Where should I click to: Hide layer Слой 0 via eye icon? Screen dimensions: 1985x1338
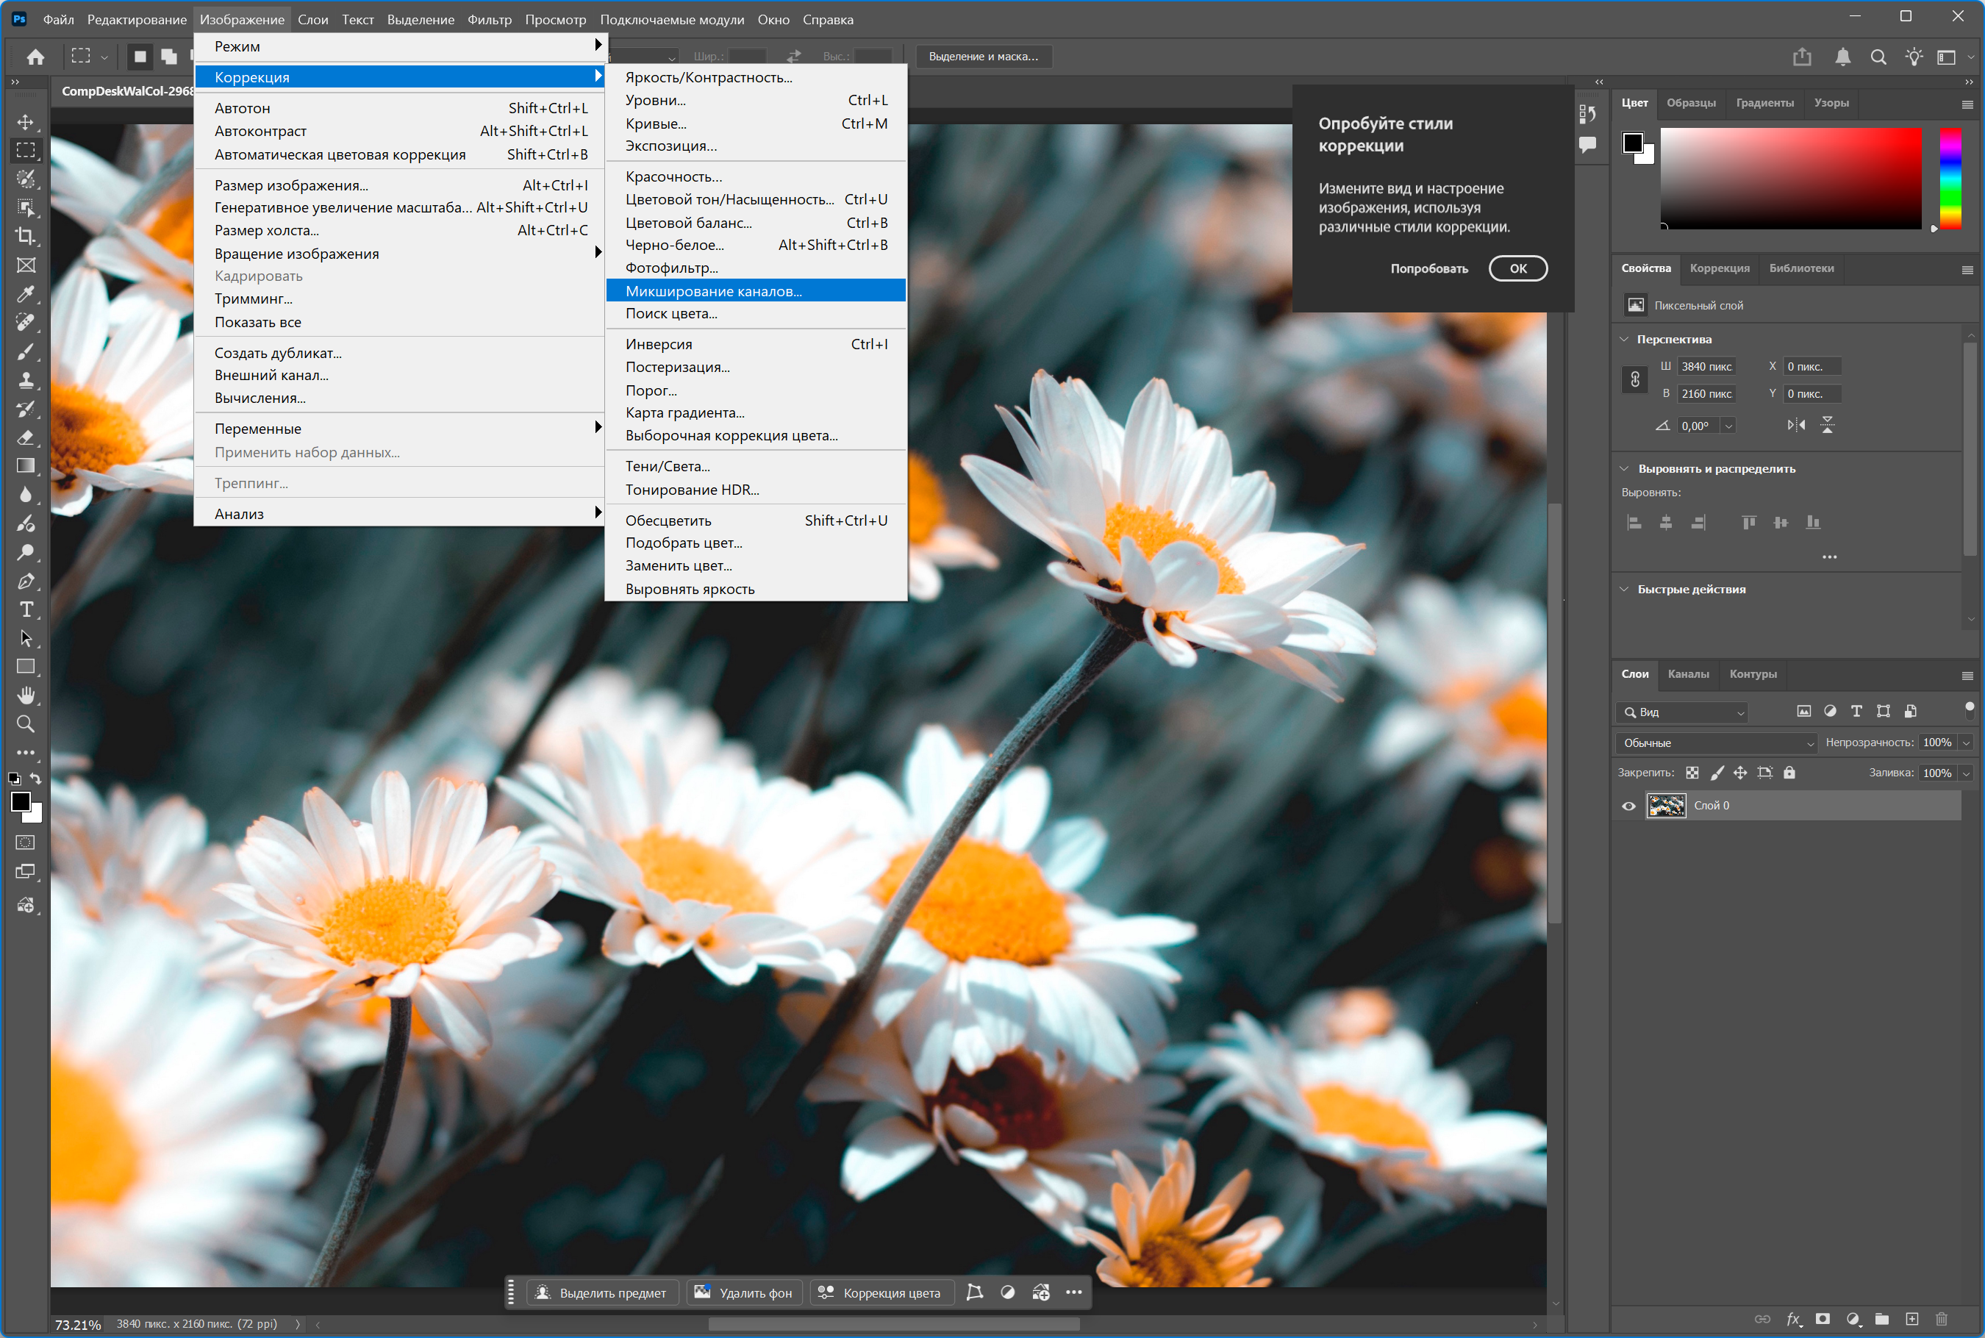click(x=1628, y=806)
